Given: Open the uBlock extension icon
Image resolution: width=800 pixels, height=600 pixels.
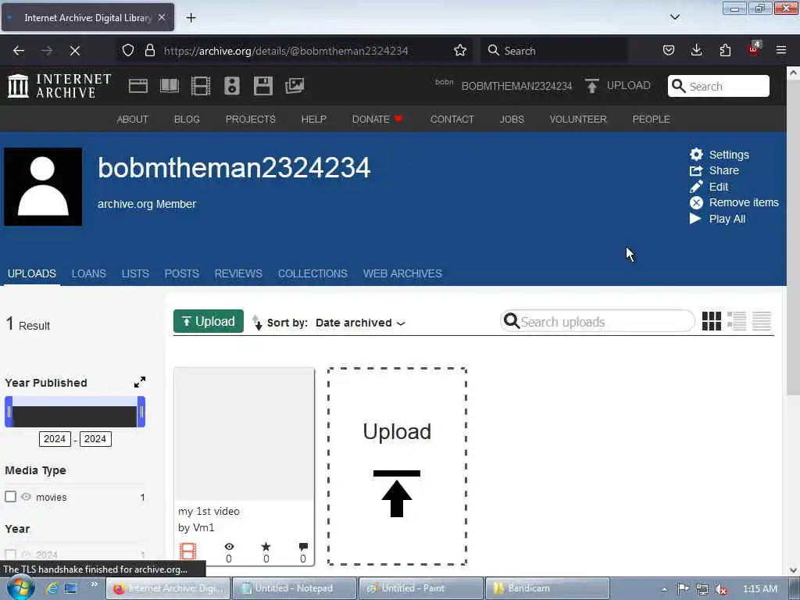Looking at the screenshot, I should point(754,49).
